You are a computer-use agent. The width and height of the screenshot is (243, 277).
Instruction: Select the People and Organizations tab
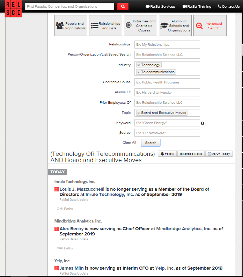pyautogui.click(x=71, y=25)
